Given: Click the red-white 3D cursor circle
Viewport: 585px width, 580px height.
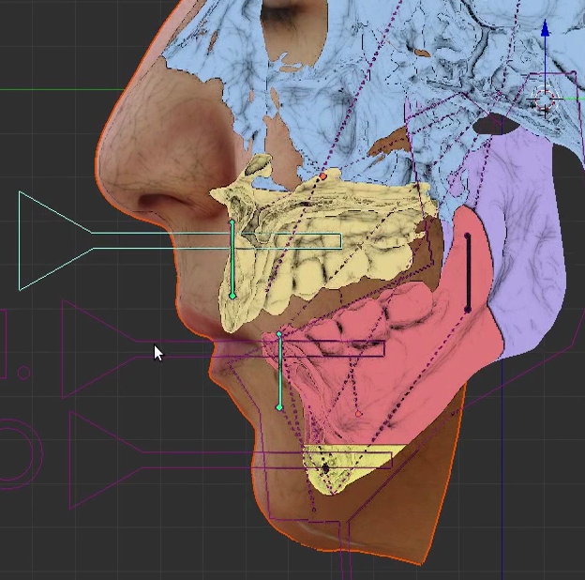Looking at the screenshot, I should (x=545, y=99).
